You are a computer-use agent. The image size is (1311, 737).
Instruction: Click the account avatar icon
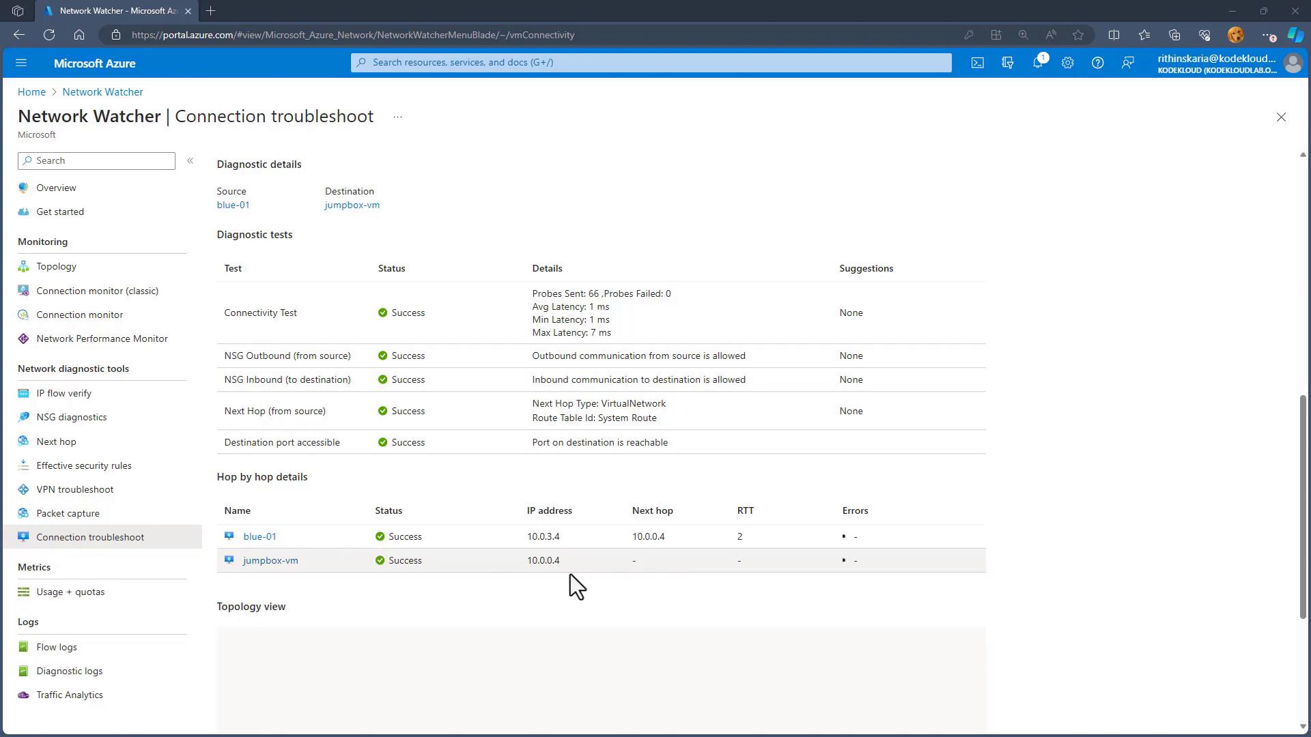(x=1293, y=63)
